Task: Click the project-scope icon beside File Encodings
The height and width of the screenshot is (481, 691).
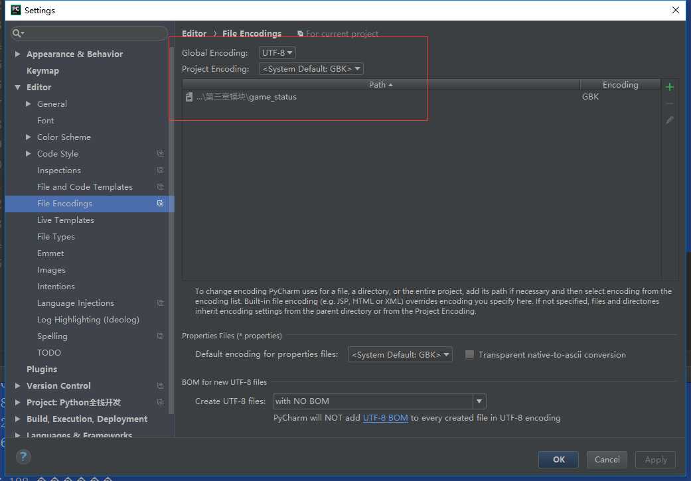Action: pos(161,204)
